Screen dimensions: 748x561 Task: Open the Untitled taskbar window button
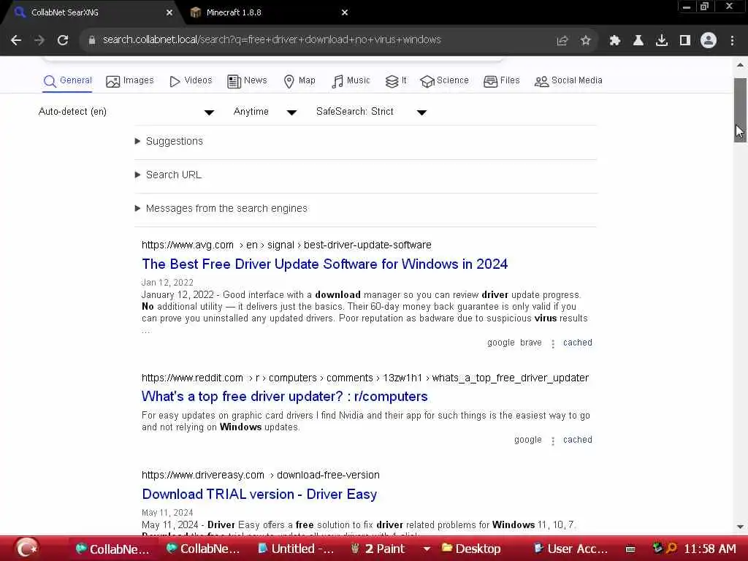[x=296, y=549]
